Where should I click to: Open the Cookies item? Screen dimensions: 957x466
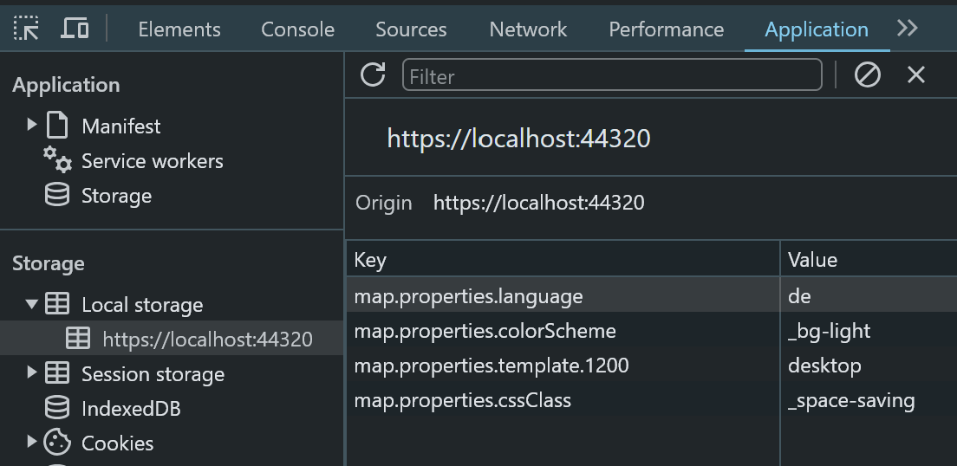[117, 443]
